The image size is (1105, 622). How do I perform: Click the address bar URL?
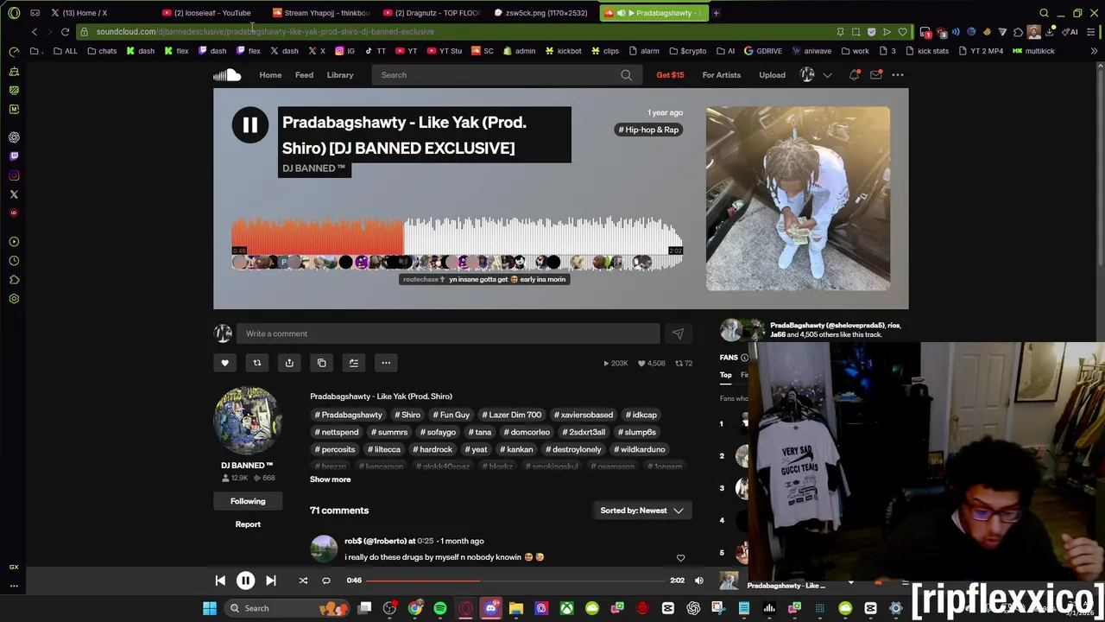(265, 32)
